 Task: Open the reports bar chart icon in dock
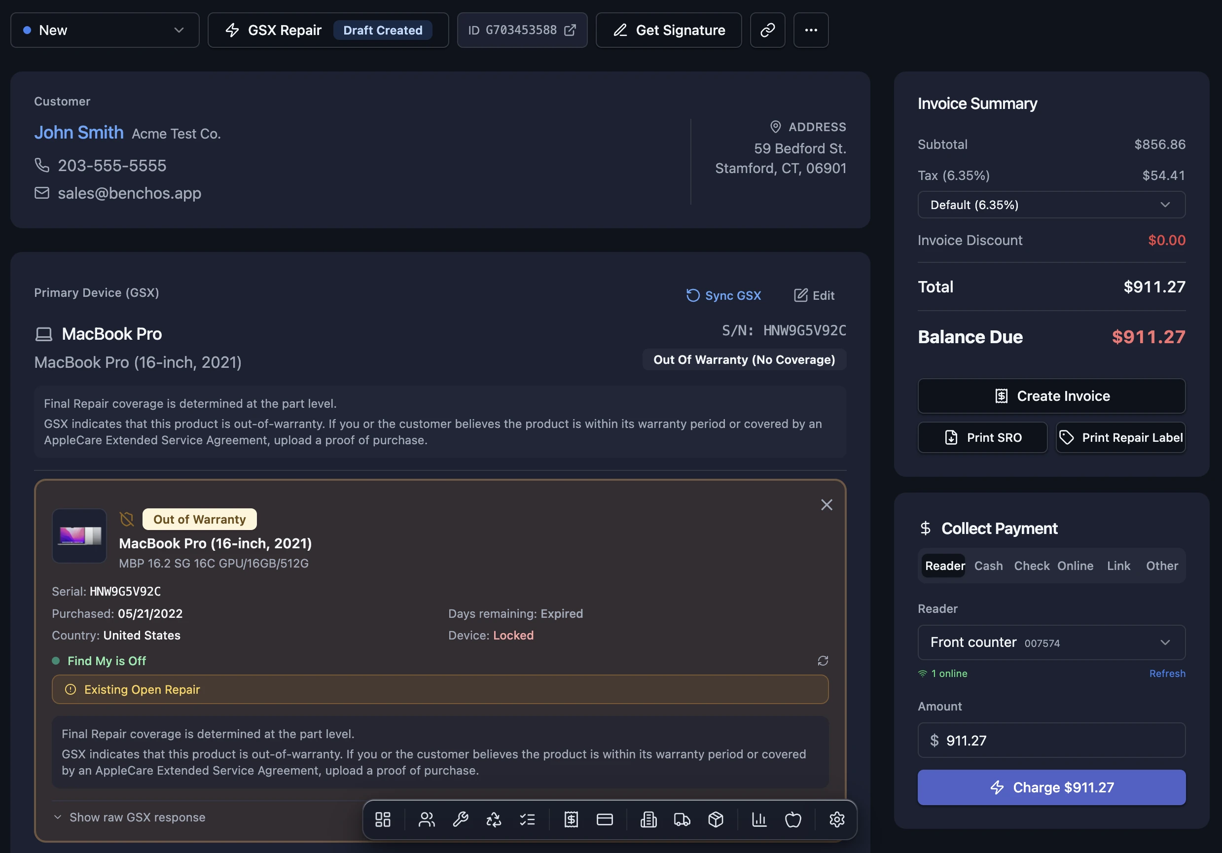pyautogui.click(x=759, y=819)
